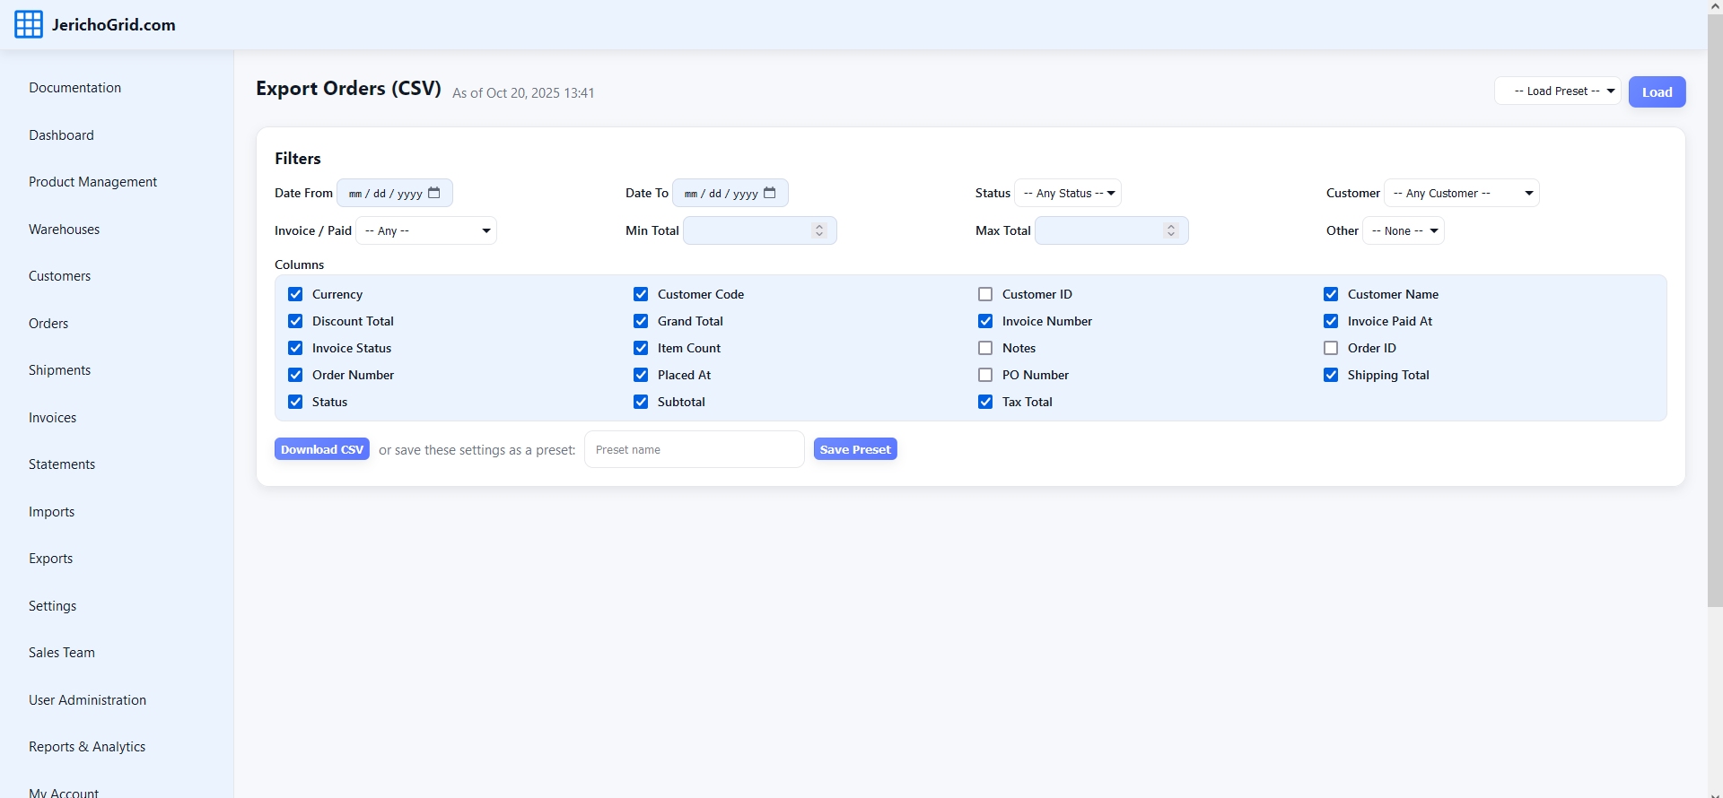Check the PO Number column

985,375
